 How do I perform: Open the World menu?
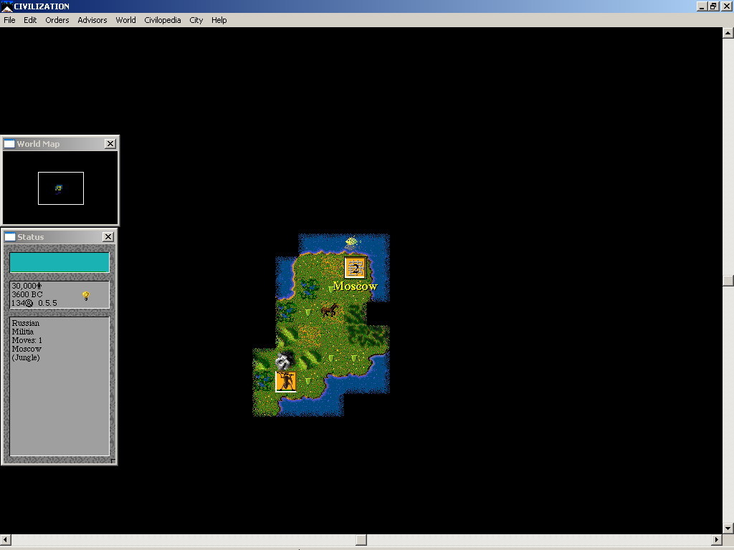click(x=125, y=20)
